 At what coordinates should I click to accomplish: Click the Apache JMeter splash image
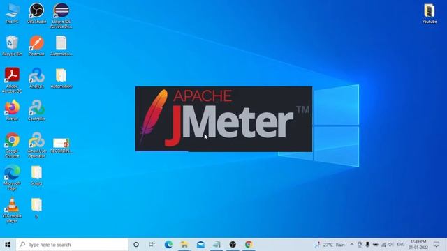coord(223,119)
